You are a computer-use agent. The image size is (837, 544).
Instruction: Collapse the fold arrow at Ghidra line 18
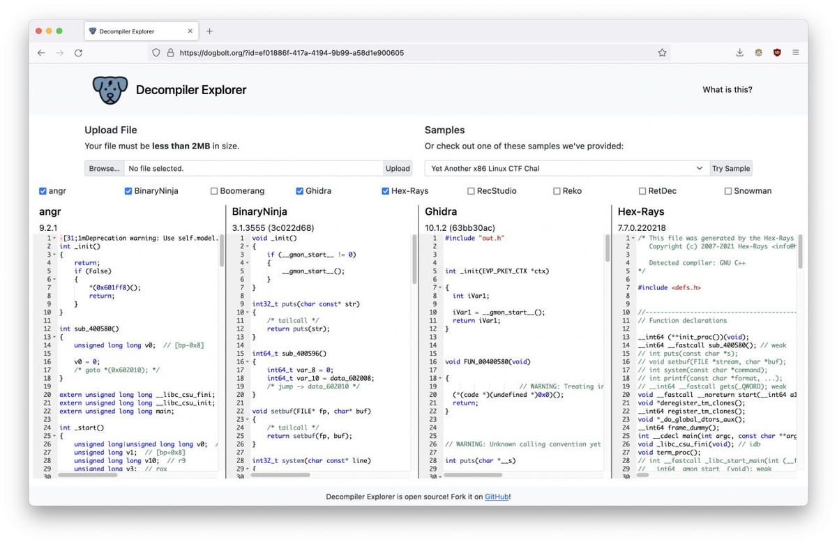point(439,378)
